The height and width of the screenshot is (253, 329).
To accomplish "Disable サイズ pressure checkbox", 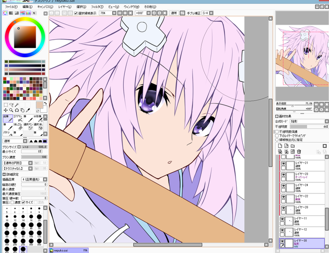I will 23,202.
